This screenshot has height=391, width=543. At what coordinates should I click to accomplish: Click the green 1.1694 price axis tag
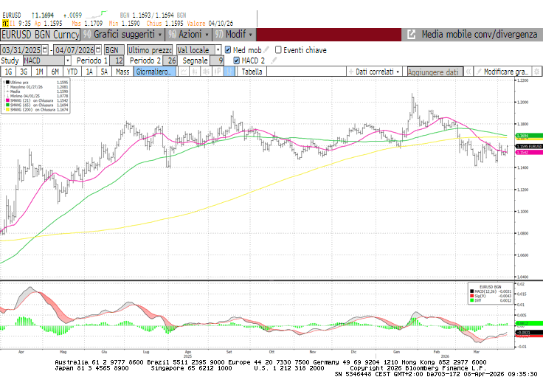pyautogui.click(x=529, y=136)
